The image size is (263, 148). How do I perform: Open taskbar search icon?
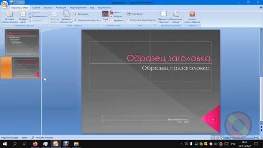click(x=15, y=144)
